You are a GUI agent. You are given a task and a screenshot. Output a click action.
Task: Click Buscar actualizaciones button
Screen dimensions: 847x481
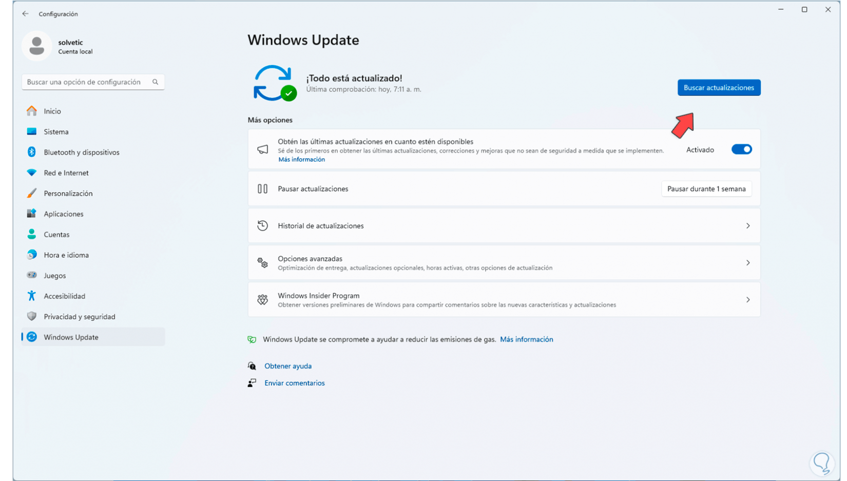719,88
